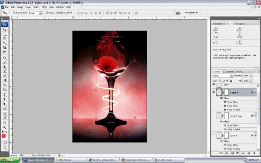
Task: Switch to the Histogram tab
Action: coord(240,23)
